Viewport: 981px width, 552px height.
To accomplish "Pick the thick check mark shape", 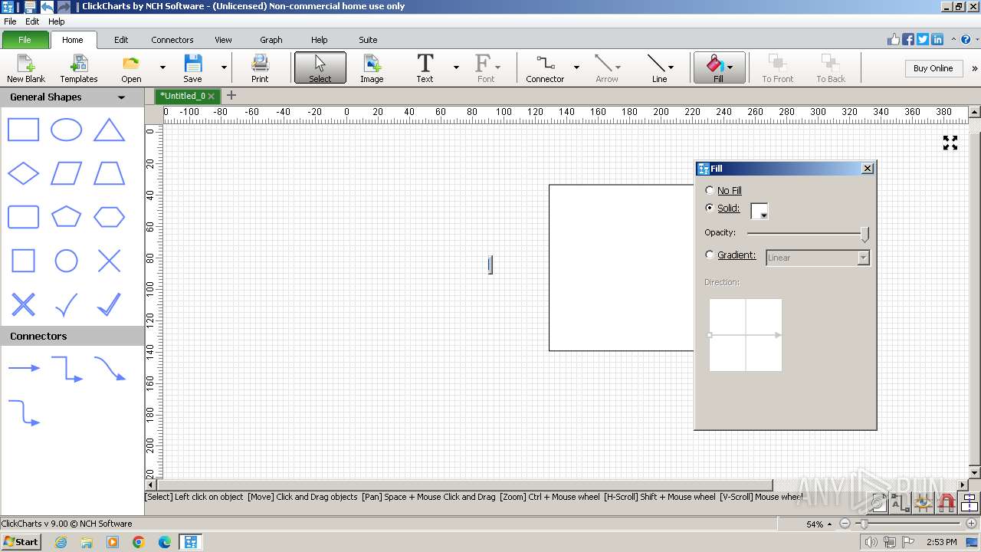I will tap(109, 304).
